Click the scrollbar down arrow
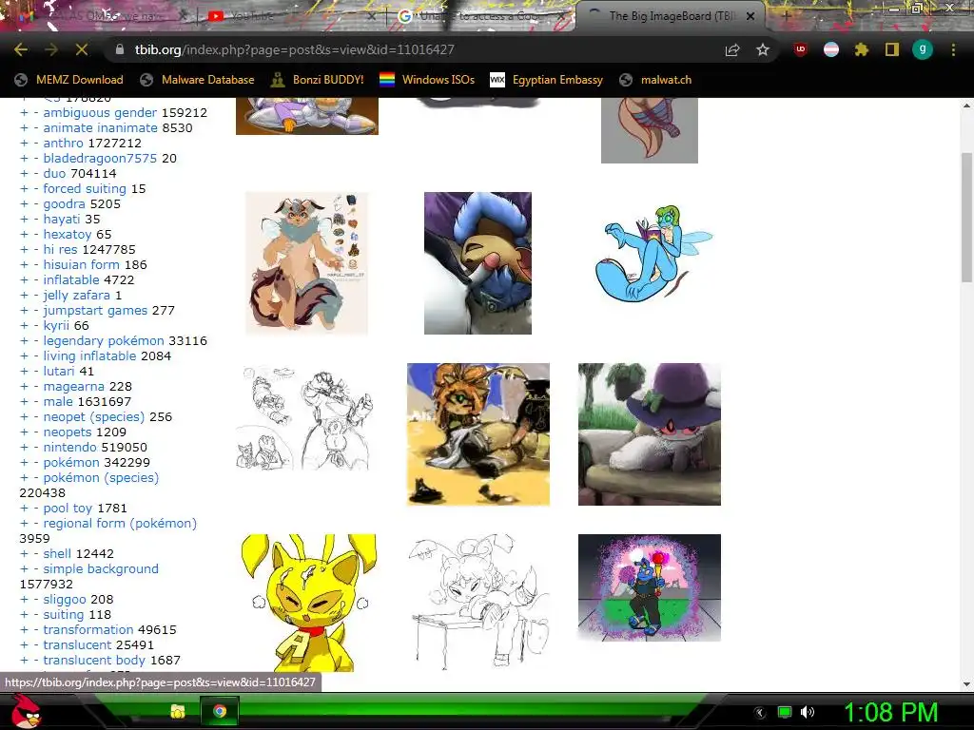This screenshot has height=730, width=974. tap(966, 684)
